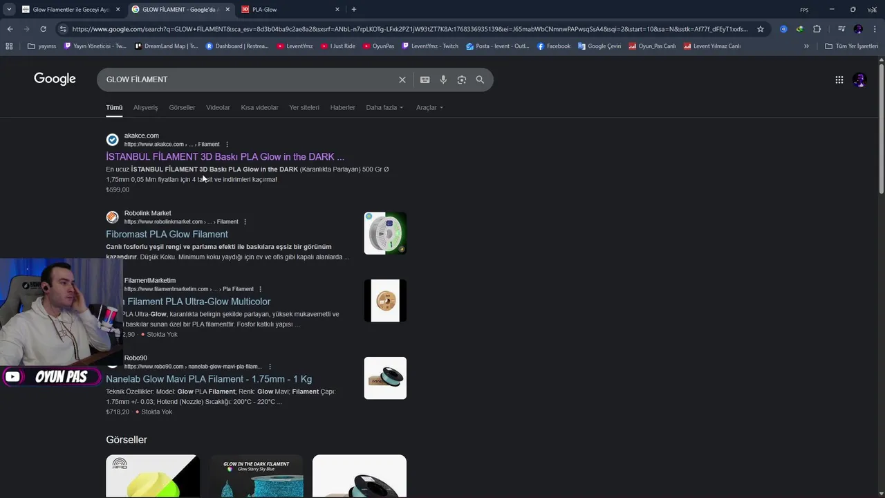This screenshot has height=498, width=885.
Task: Open Nanelab Glow Mavi PLA Filament result
Action: [209, 379]
